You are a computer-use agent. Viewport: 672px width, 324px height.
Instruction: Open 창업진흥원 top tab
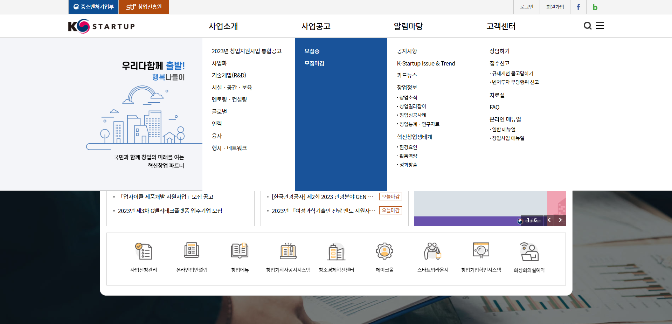(x=144, y=7)
